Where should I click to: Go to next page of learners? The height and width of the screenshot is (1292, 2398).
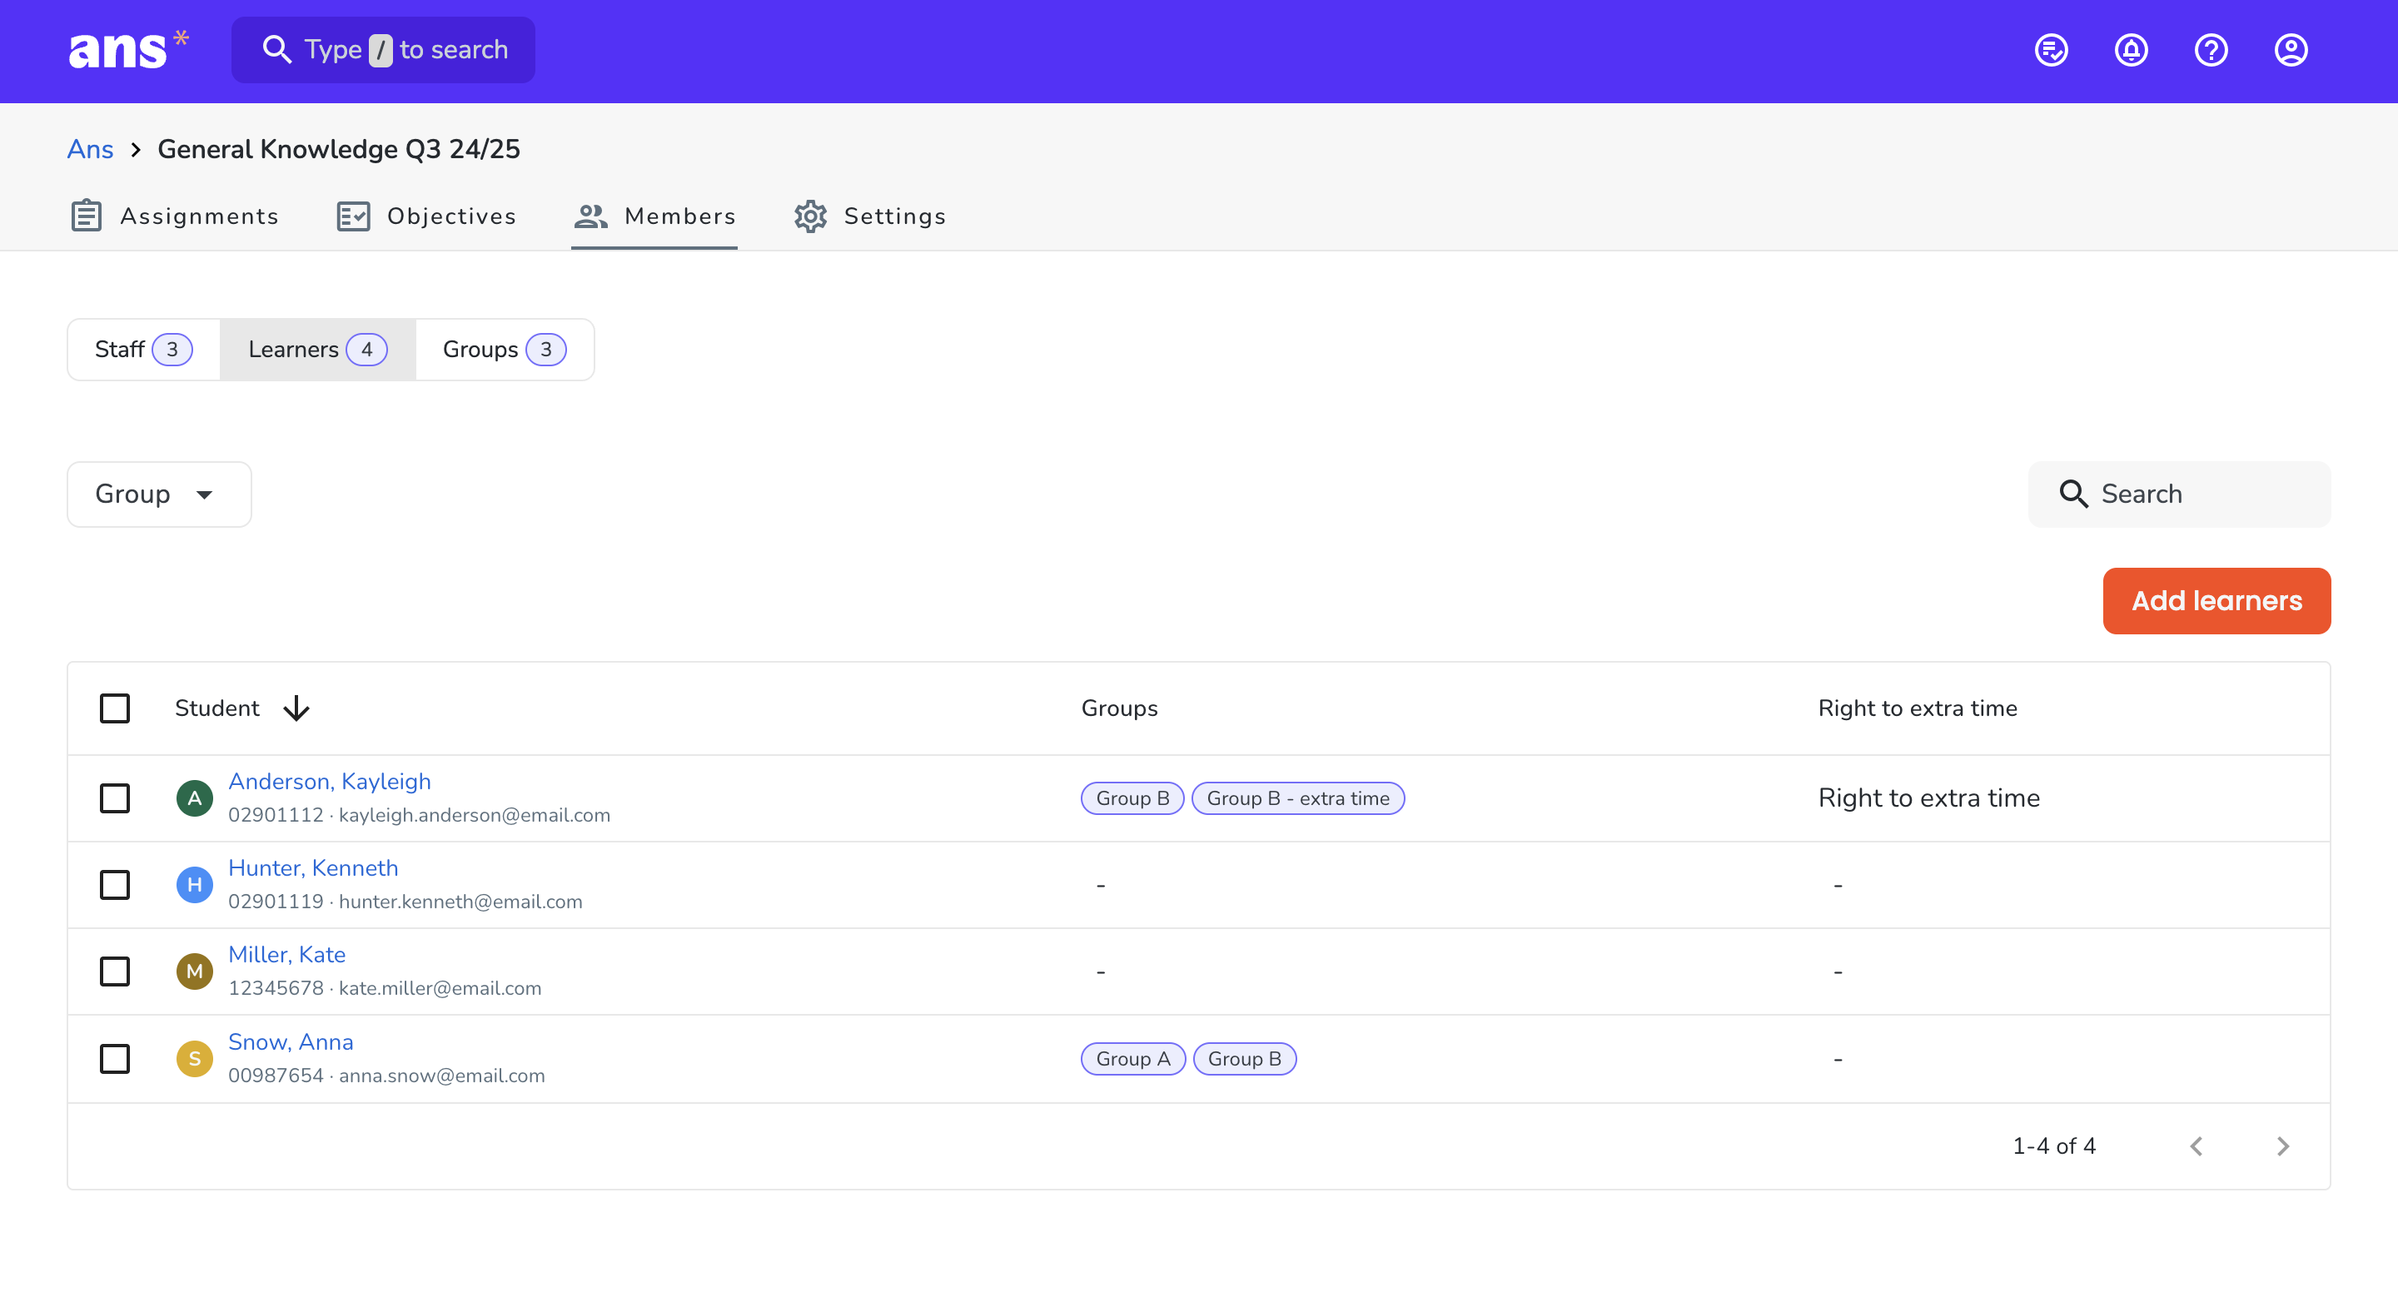pos(2282,1145)
